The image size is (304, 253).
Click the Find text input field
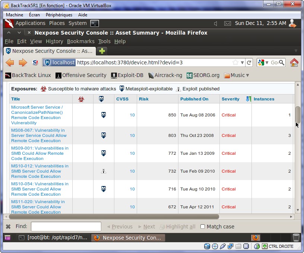[x=66, y=227]
